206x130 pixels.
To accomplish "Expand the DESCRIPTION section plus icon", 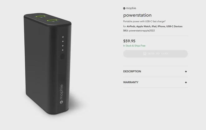I will (186, 72).
